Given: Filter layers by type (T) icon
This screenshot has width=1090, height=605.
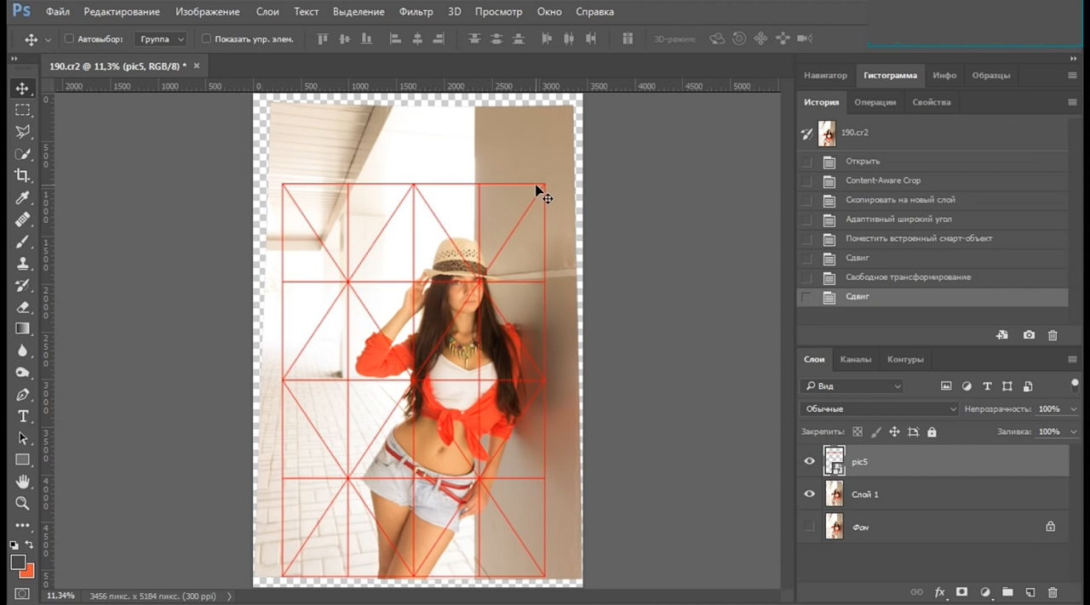Looking at the screenshot, I should point(987,386).
